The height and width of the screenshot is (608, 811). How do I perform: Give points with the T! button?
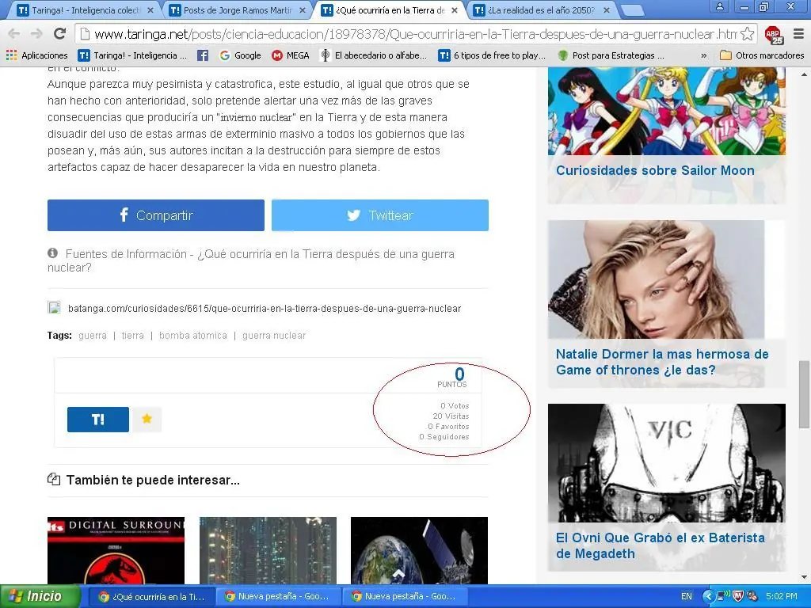click(98, 420)
